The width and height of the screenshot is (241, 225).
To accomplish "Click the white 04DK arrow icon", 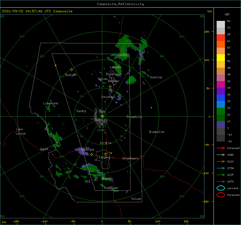I will click(221, 155).
